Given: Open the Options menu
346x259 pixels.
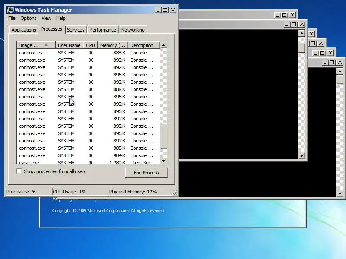Looking at the screenshot, I should coord(29,18).
